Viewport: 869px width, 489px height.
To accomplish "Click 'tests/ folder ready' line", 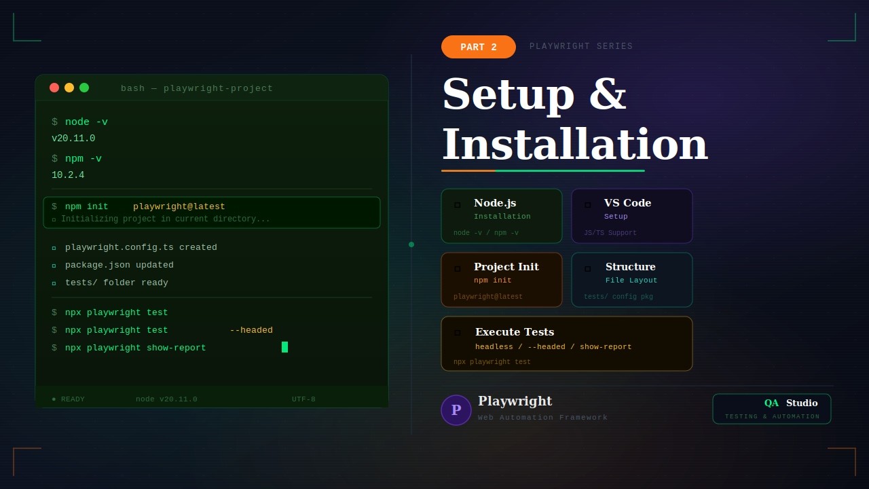I will tap(117, 283).
